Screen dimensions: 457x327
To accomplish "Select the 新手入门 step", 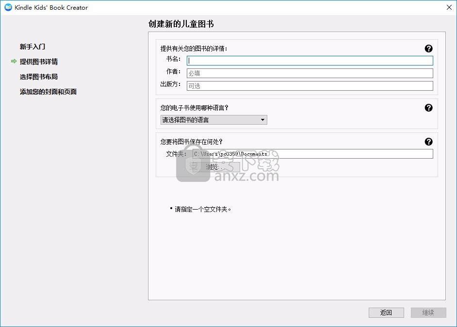I will coord(33,47).
